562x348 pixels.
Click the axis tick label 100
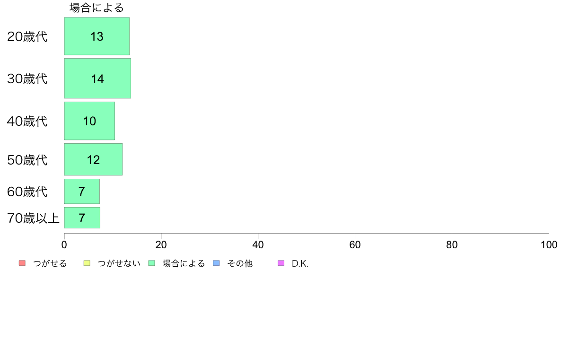click(x=549, y=245)
